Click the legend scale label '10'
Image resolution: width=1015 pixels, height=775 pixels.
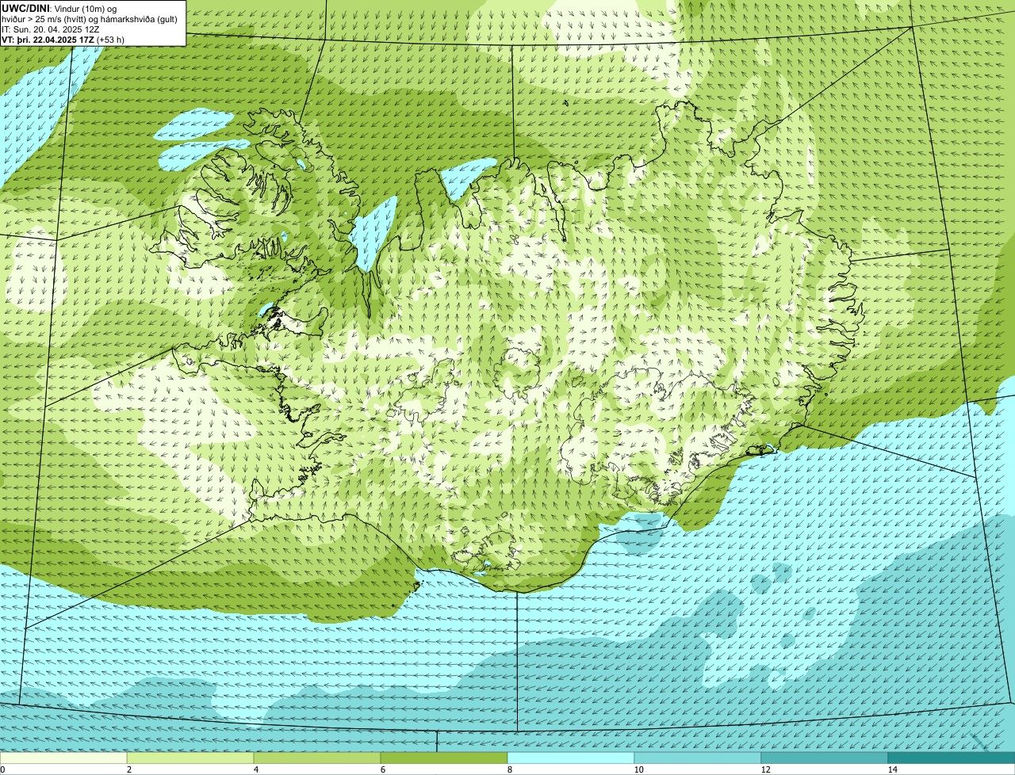(638, 769)
